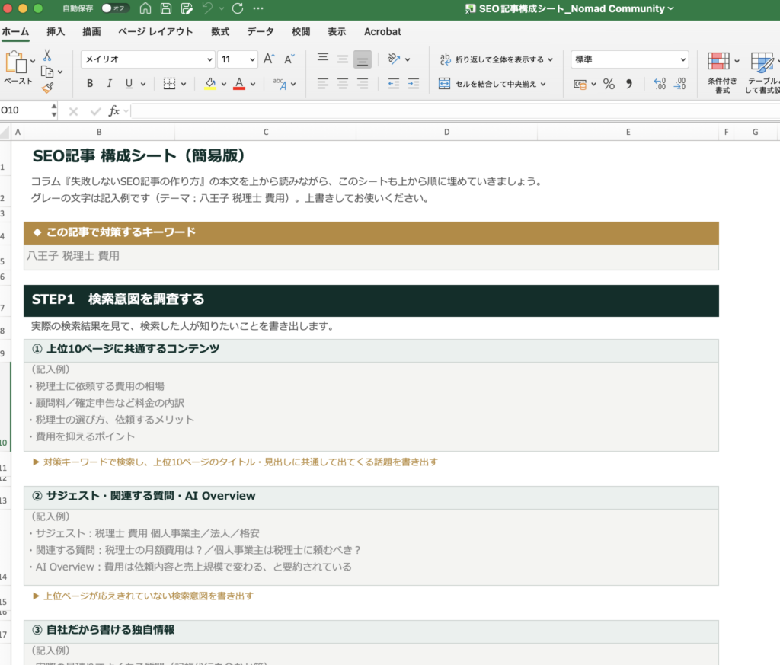The width and height of the screenshot is (780, 665).
Task: Open the ページ レイアウト tab
Action: coord(155,31)
